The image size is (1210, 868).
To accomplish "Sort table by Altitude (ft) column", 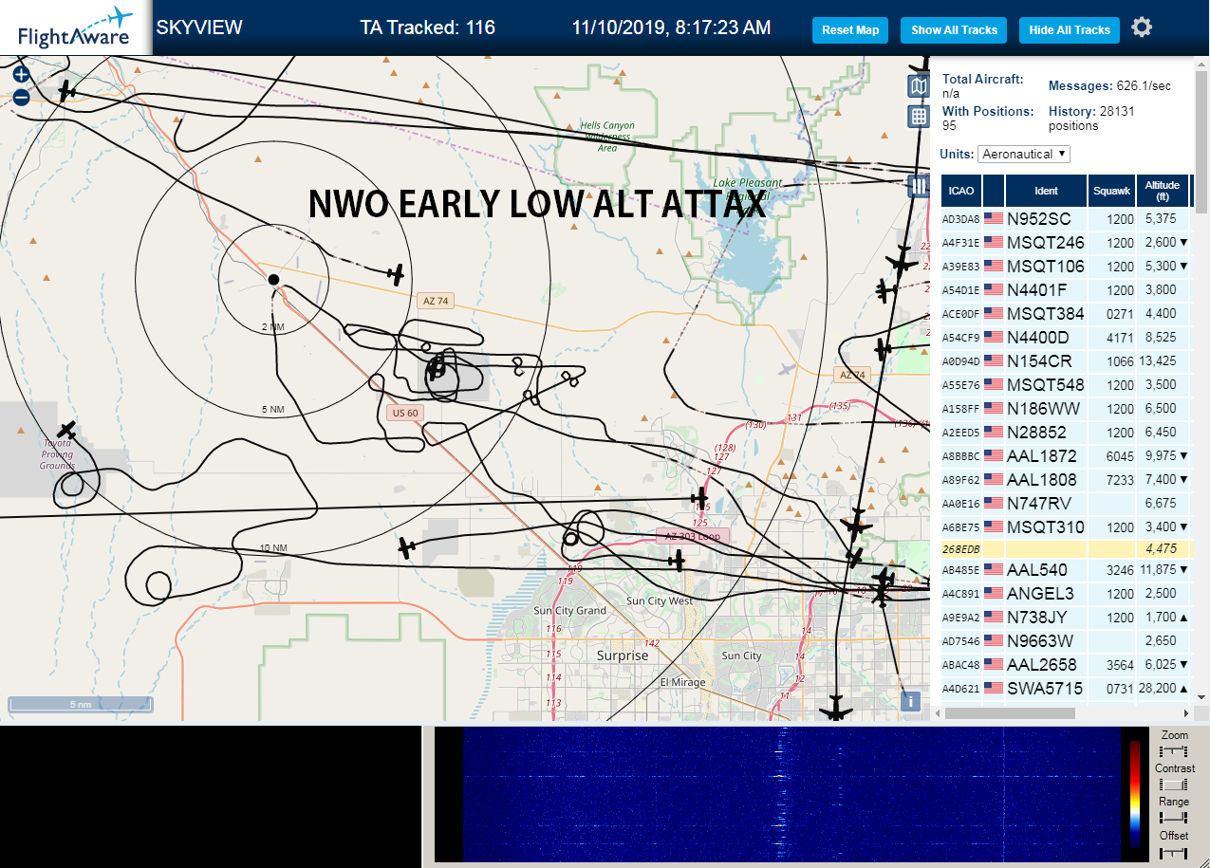I will point(1162,191).
